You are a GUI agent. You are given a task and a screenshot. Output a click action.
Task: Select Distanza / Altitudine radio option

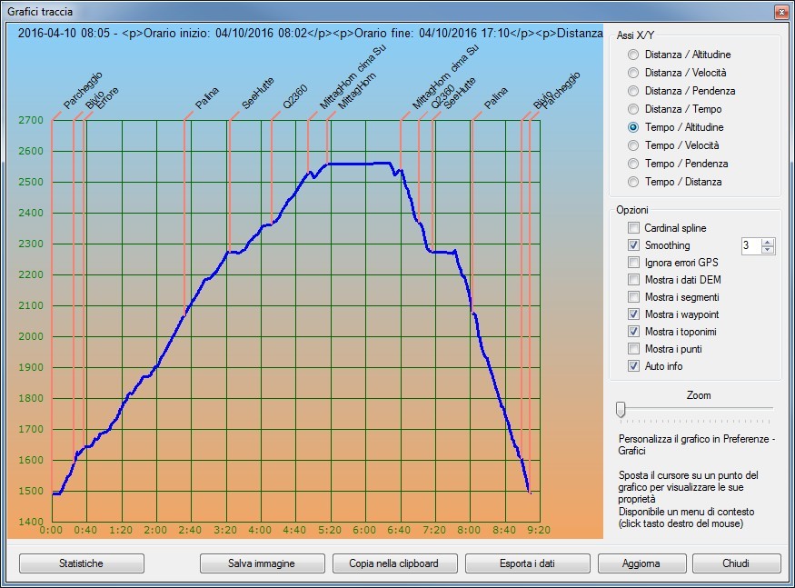[633, 55]
